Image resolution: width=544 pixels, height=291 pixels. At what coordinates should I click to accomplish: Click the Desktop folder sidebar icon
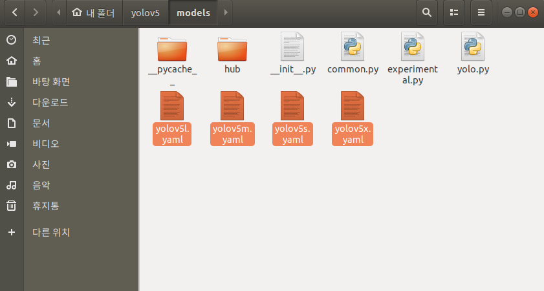(x=12, y=81)
